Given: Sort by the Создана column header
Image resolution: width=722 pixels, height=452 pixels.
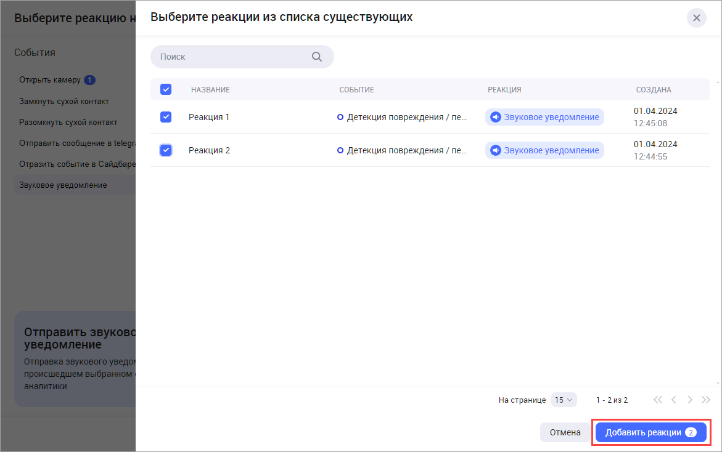Looking at the screenshot, I should click(x=654, y=90).
